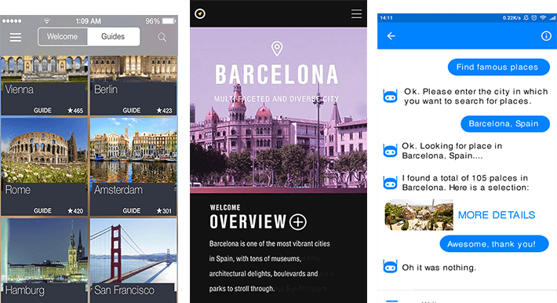Click the 'Barcelona, Spain' chat bubble
Screen dimensions: 557x303
coord(505,124)
